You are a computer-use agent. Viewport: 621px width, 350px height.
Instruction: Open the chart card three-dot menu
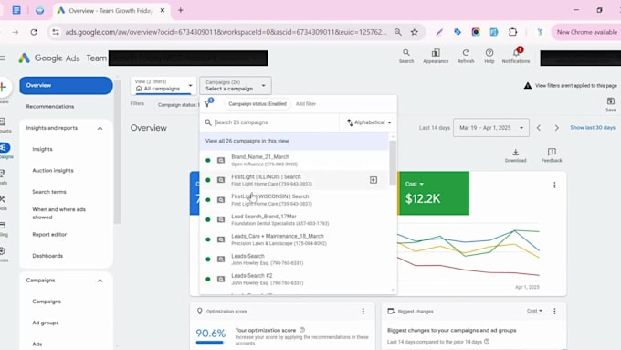(x=554, y=185)
